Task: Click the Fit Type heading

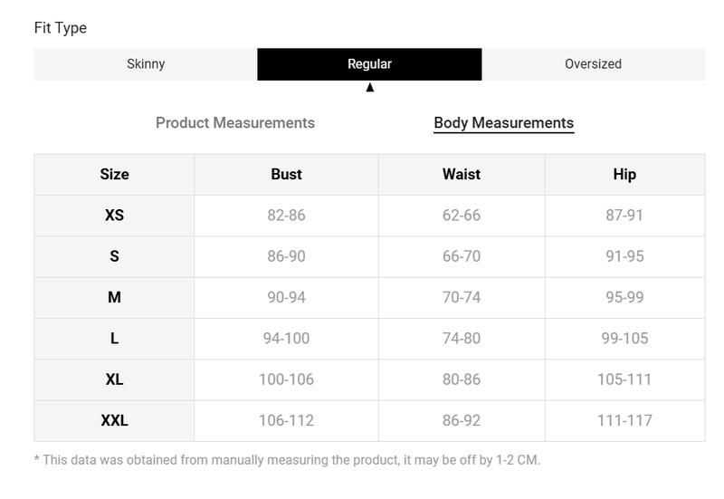Action: point(61,28)
